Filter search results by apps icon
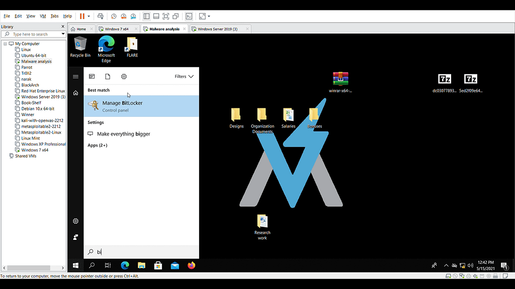515x289 pixels. pos(92,76)
